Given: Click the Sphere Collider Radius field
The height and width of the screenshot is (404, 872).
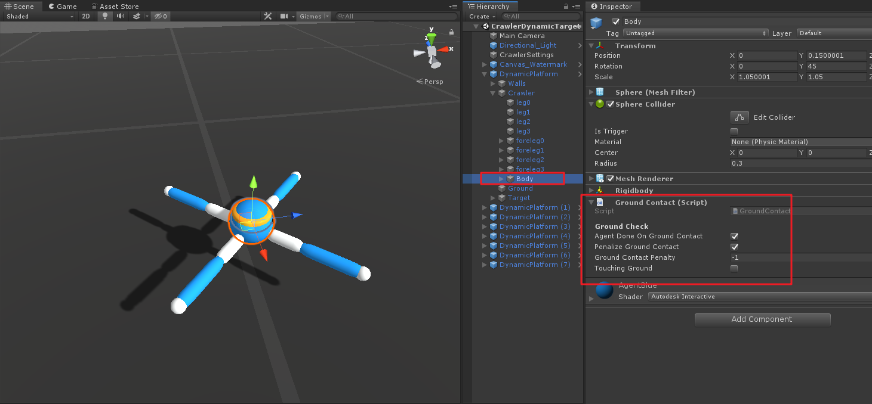Looking at the screenshot, I should [x=801, y=163].
